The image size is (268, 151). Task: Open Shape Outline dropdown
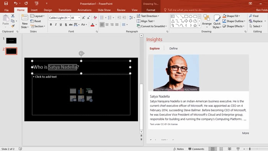(x=234, y=21)
